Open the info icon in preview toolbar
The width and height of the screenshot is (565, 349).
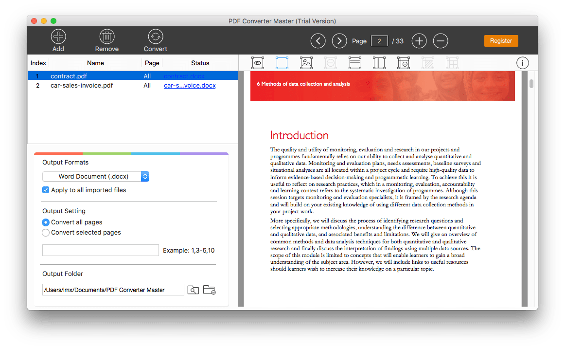(523, 63)
